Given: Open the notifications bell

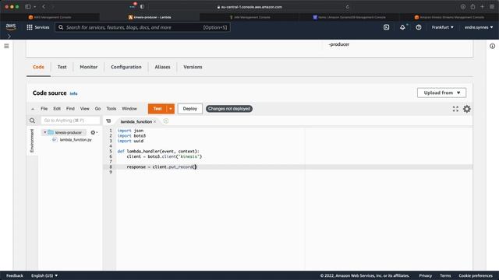Looking at the screenshot, I should (402, 27).
